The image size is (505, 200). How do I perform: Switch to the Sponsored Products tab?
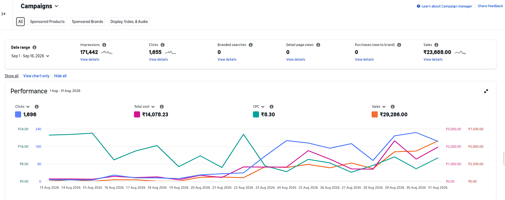47,22
